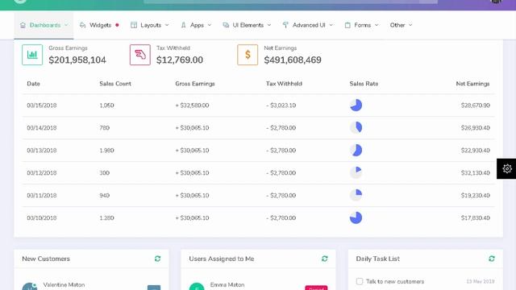Screen dimensions: 516x290
Task: Expand the Other chevron arrow
Action: point(410,25)
